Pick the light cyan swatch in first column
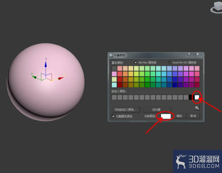 click(x=114, y=85)
